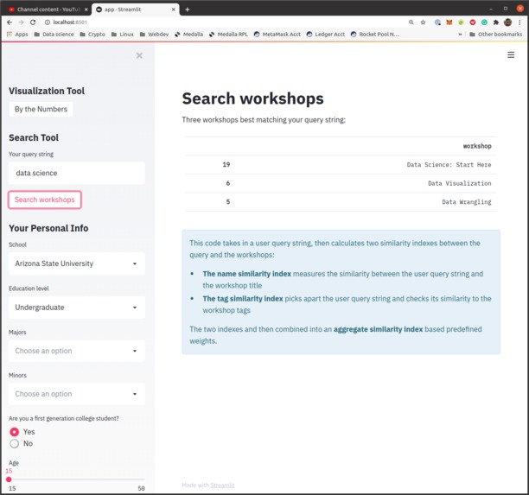Open the Medalla bookmark
Image resolution: width=529 pixels, height=495 pixels.
189,34
